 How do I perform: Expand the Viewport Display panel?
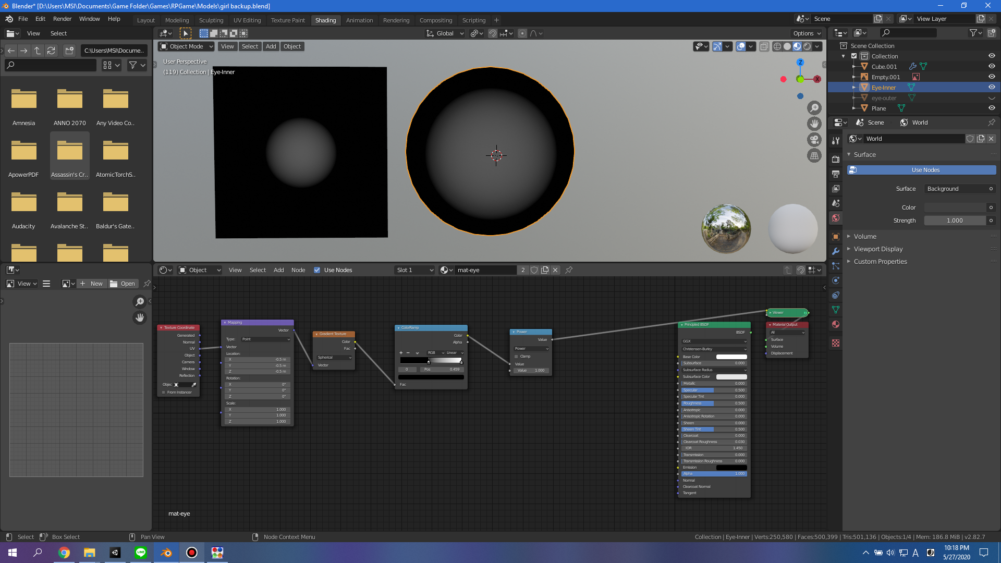878,249
